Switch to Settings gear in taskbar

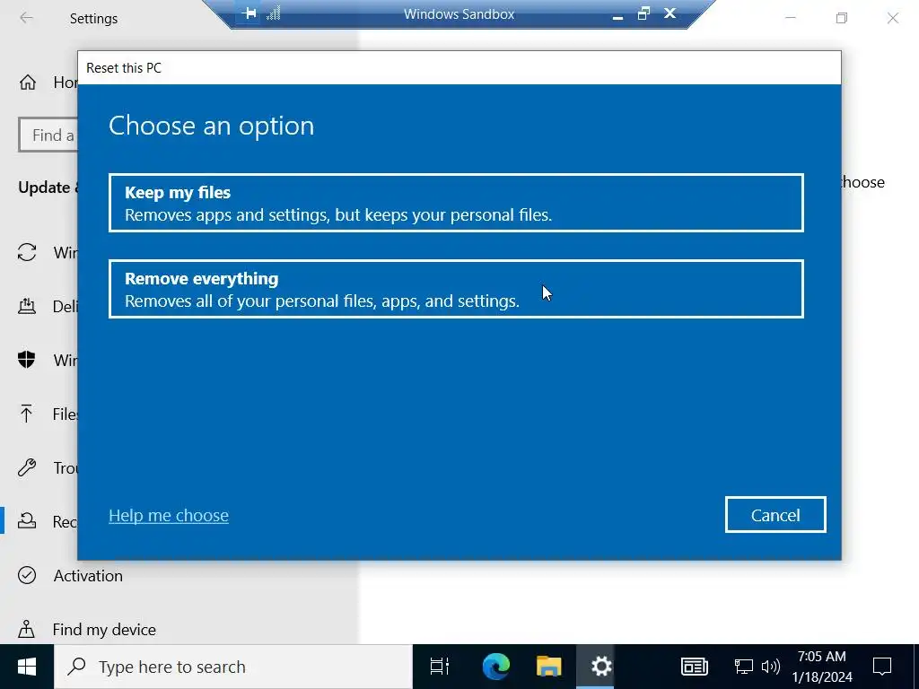[x=601, y=667]
